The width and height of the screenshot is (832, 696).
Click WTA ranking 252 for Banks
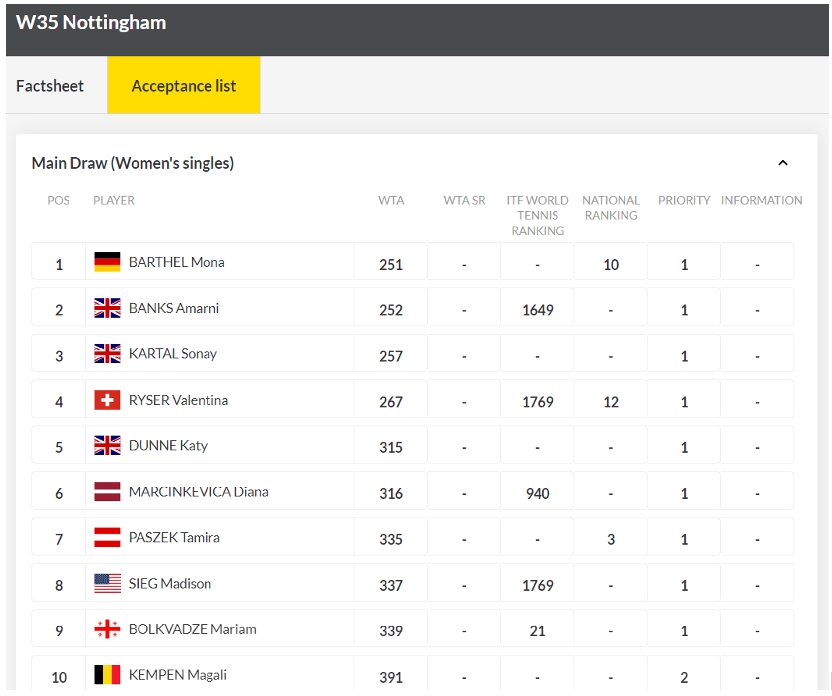point(391,310)
